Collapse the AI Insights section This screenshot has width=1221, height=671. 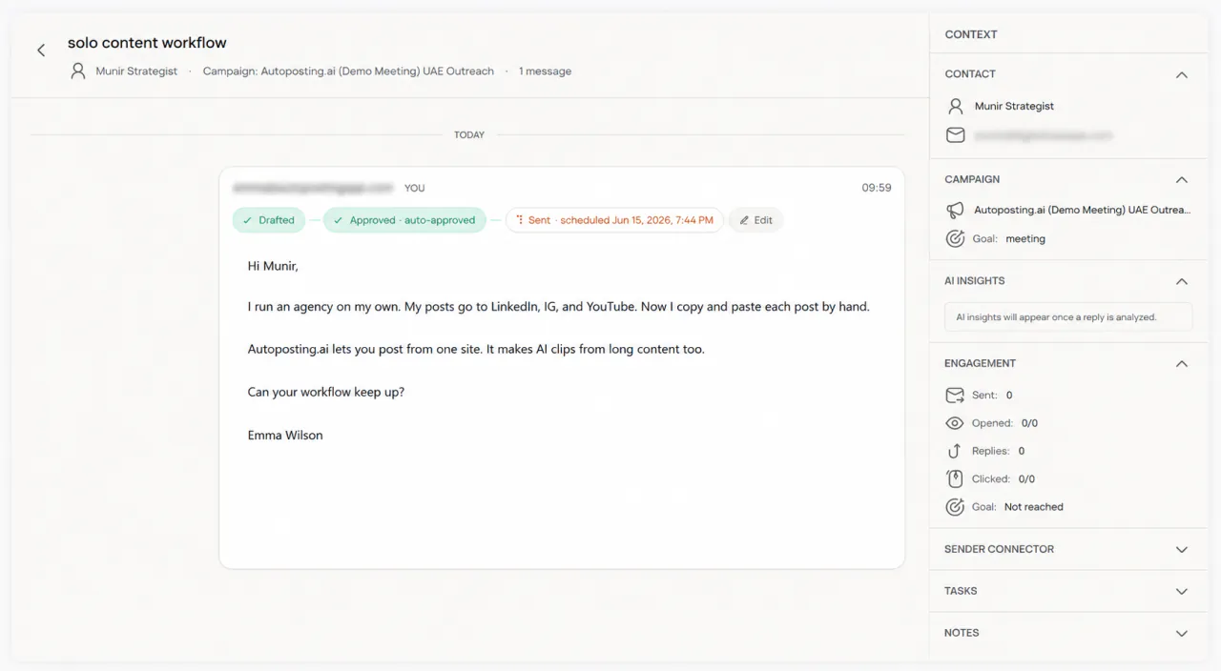click(1182, 281)
